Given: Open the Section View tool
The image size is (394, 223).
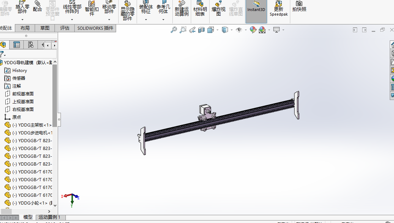Looking at the screenshot, I should tap(201, 30).
